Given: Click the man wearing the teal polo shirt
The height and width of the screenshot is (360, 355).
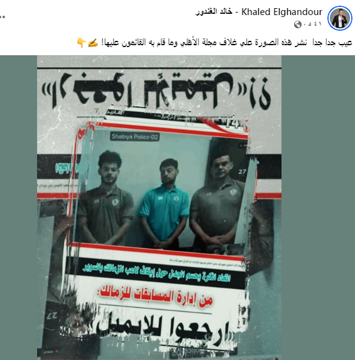Looking at the screenshot, I should point(164,203).
